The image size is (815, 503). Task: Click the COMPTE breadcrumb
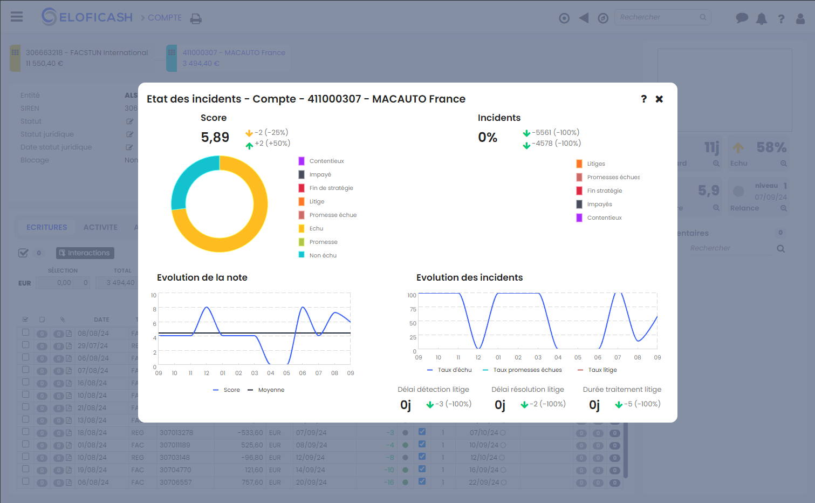(165, 18)
